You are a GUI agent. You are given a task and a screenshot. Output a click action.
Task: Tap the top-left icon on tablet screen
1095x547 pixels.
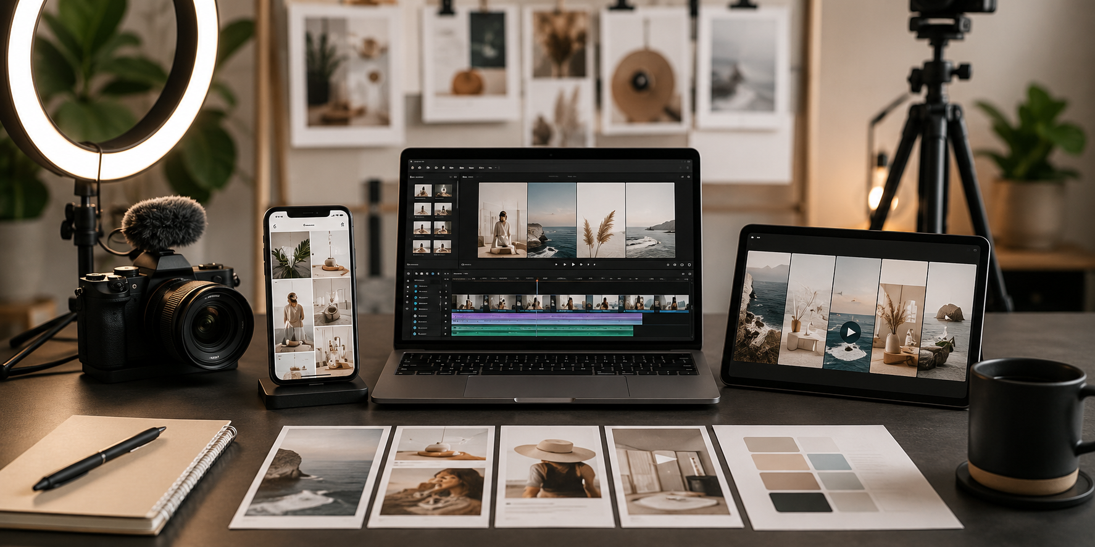[753, 237]
